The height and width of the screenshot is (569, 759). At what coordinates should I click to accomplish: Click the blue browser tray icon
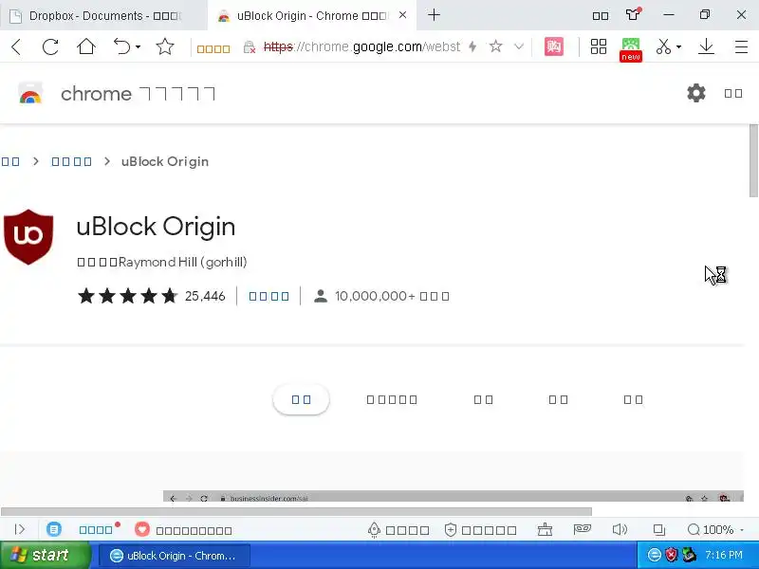click(x=654, y=555)
